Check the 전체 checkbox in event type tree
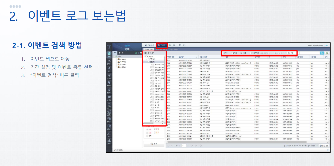The width and height of the screenshot is (334, 166). 146,56
